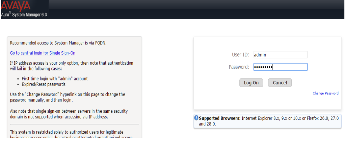Click the Cancel button
Image resolution: width=345 pixels, height=141 pixels.
[x=280, y=83]
